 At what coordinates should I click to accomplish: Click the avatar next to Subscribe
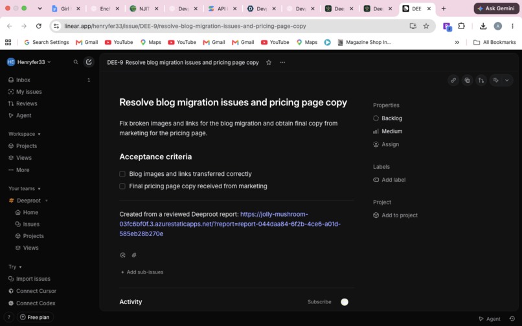[x=345, y=302]
